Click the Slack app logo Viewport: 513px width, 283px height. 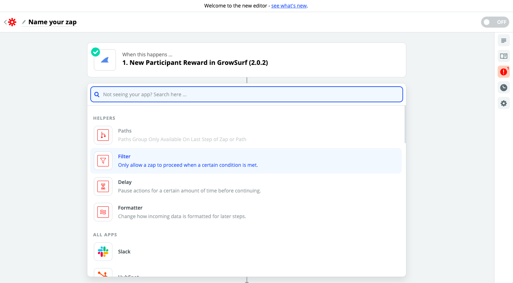[x=103, y=252]
